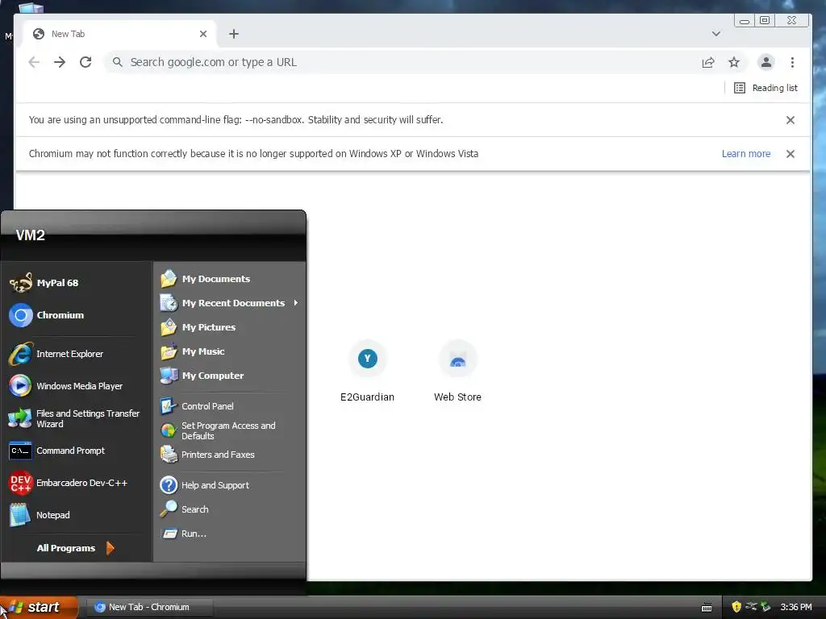Open Chromium three-dot menu
This screenshot has width=826, height=619.
[792, 62]
